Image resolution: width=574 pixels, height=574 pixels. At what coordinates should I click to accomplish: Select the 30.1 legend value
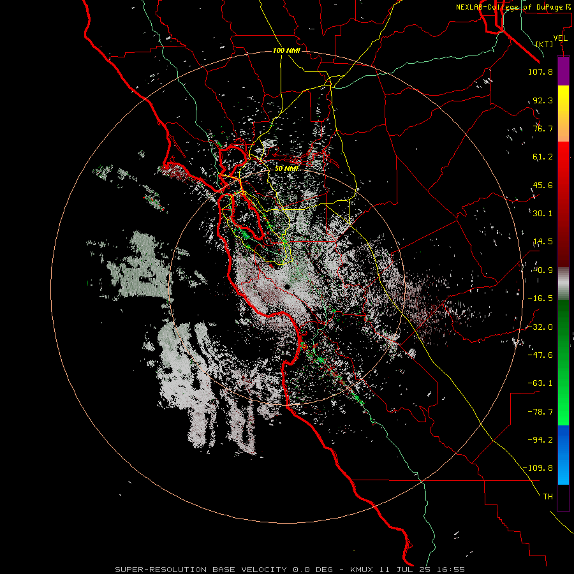[543, 214]
